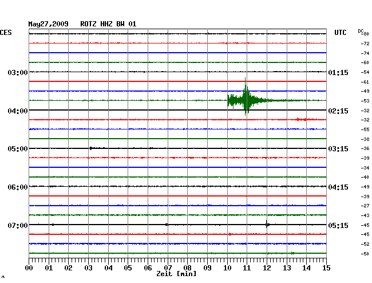Select the station label ROTZ HHZ BW 01
Viewport: 372px width, 283px height.
pos(108,24)
